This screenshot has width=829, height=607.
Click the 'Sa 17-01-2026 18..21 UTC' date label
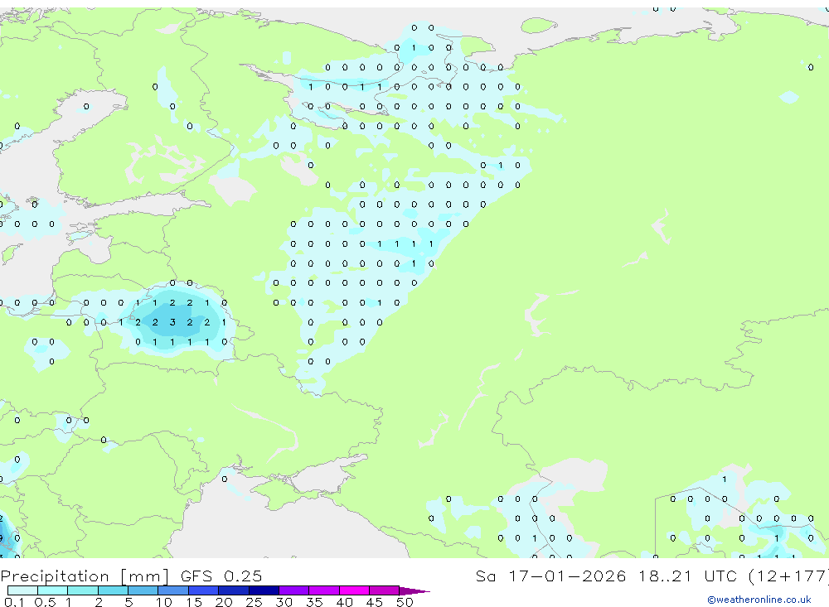tap(607, 576)
